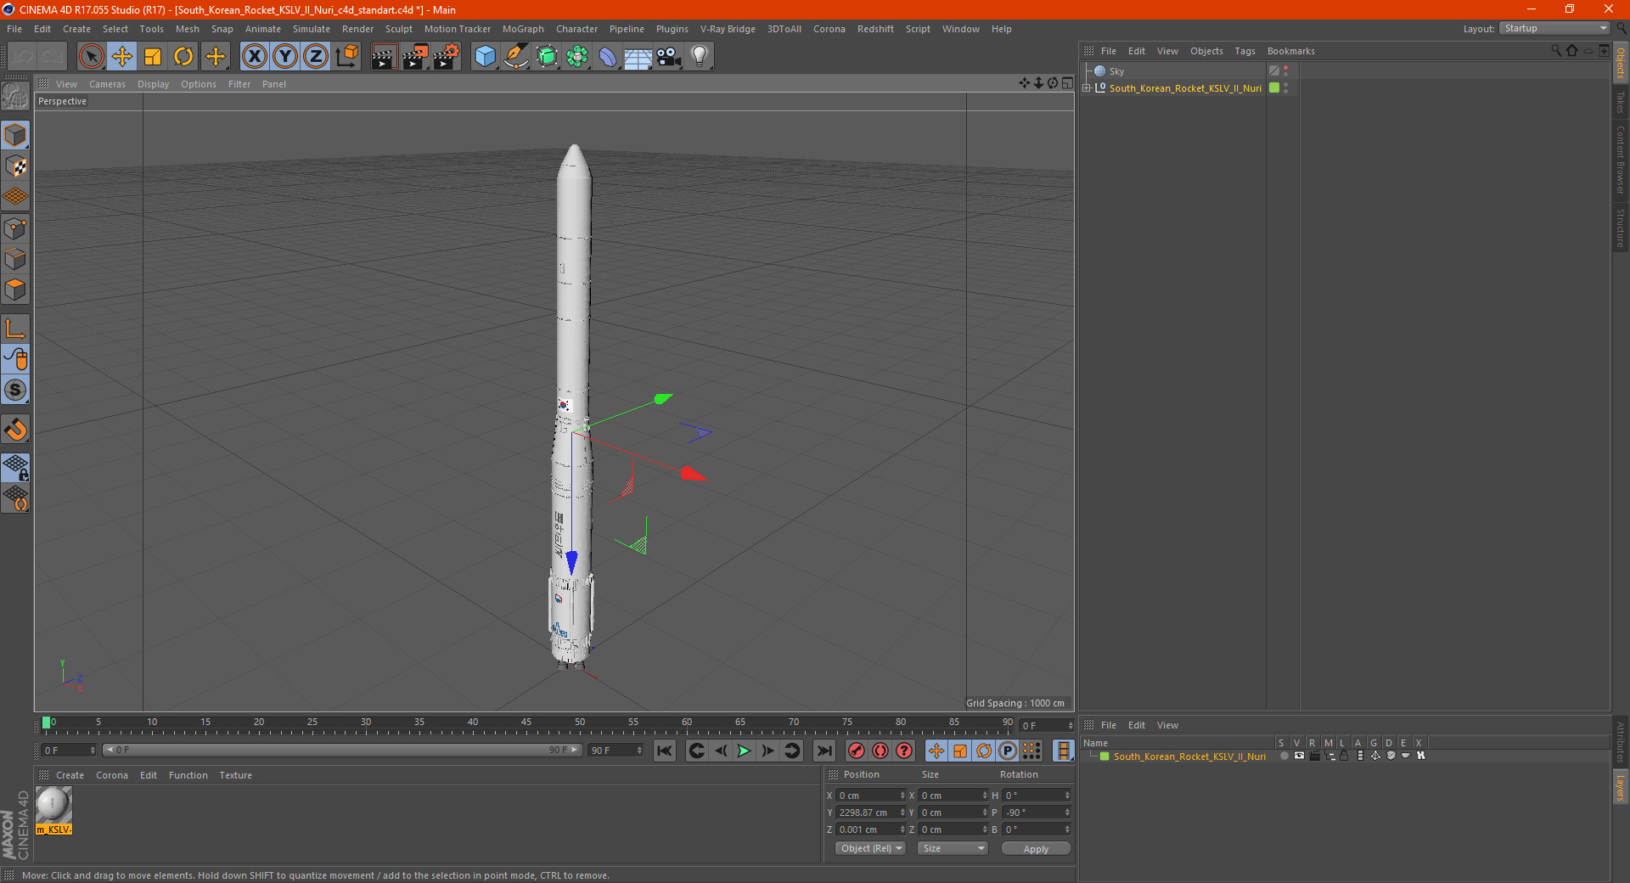This screenshot has width=1630, height=883.
Task: Open the spline Pen tool
Action: (x=516, y=57)
